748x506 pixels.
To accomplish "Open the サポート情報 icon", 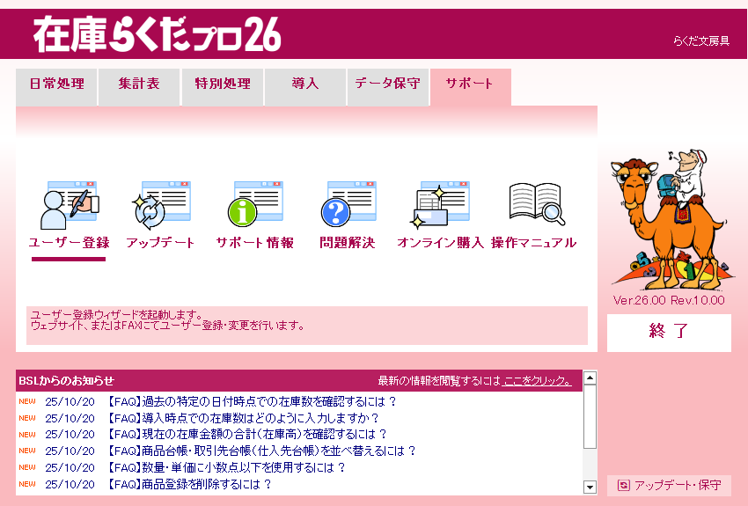I will [x=255, y=207].
